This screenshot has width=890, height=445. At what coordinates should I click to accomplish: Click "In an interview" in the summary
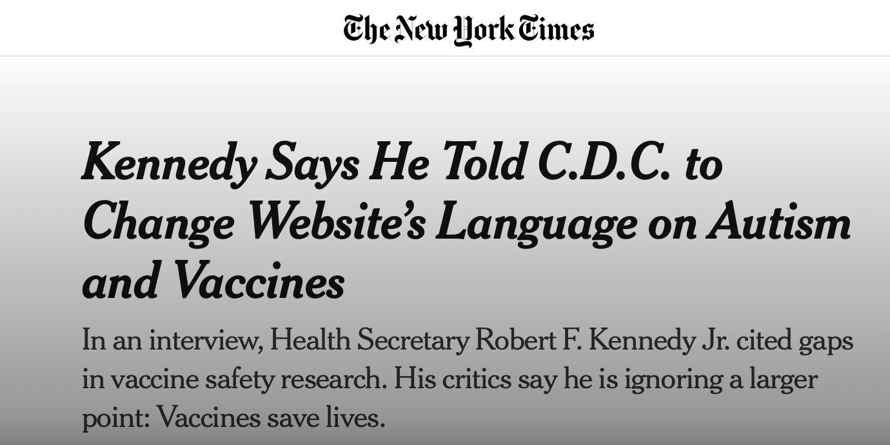(172, 341)
